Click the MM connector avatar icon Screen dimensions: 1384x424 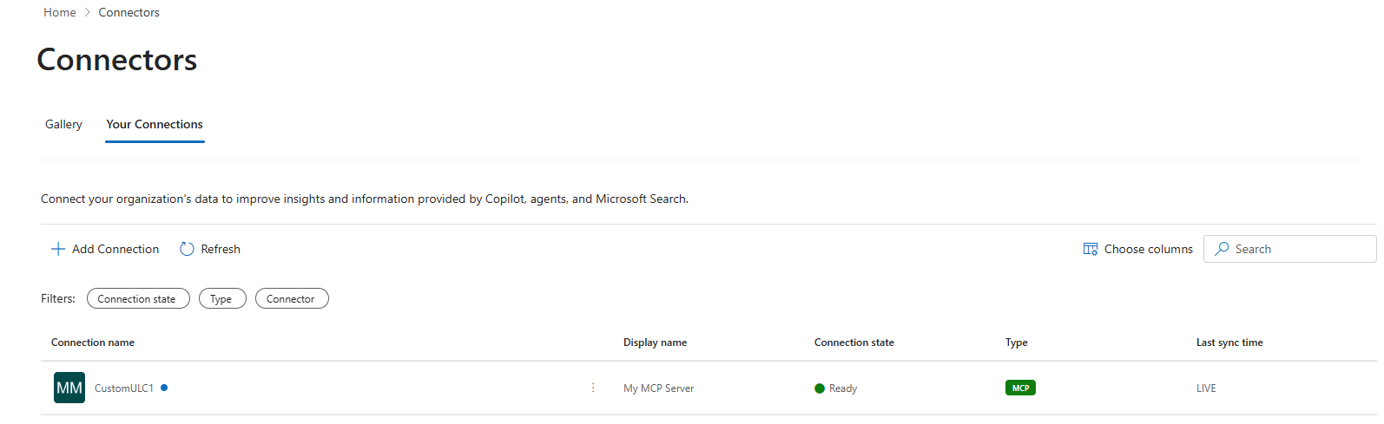[x=69, y=388]
